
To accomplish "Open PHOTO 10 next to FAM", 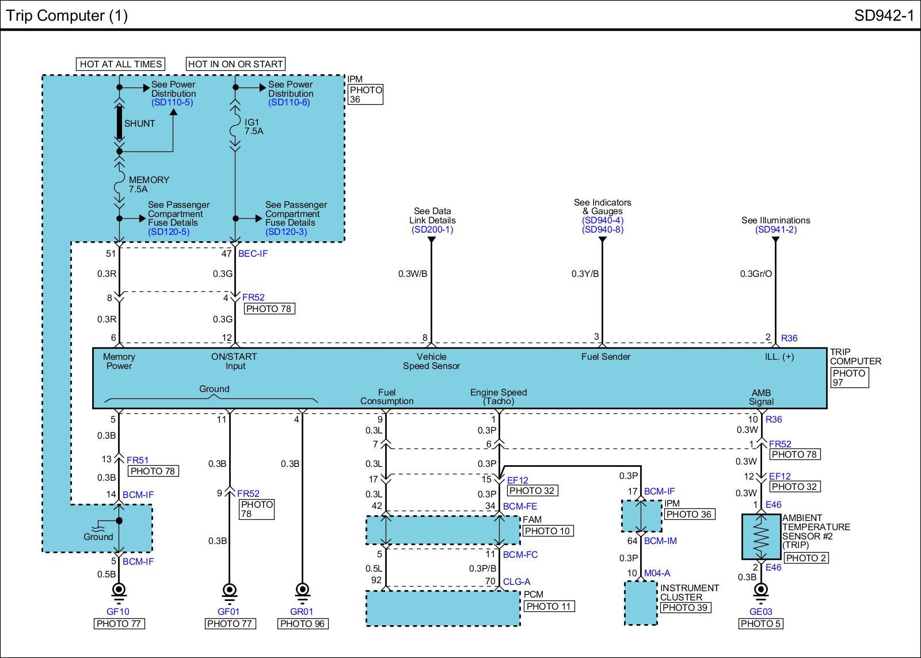I will (547, 531).
